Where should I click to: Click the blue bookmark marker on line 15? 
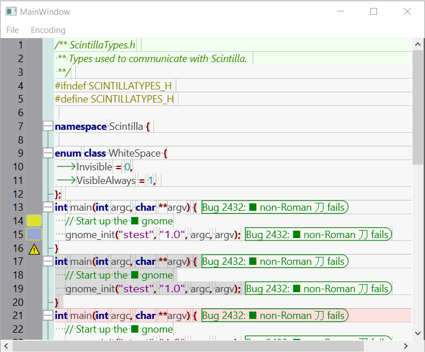(x=34, y=235)
